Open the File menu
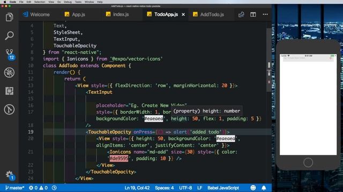This screenshot has width=343, height=192. pyautogui.click(x=21, y=2)
